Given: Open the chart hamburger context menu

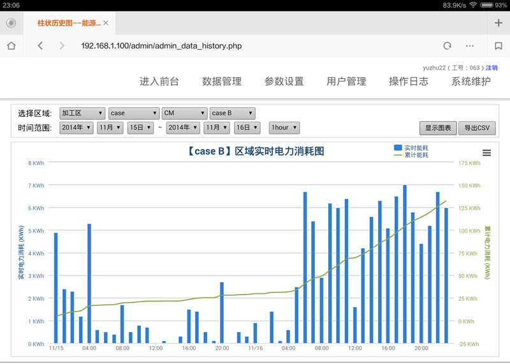Looking at the screenshot, I should pyautogui.click(x=487, y=153).
